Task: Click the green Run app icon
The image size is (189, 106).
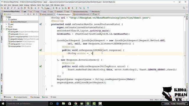Action: click(53, 8)
